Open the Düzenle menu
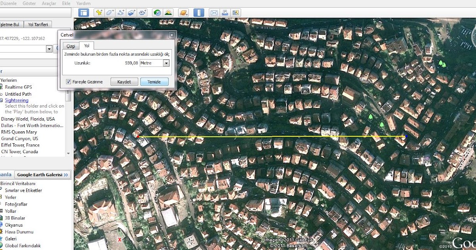Image resolution: width=476 pixels, height=250 pixels. 8,3
